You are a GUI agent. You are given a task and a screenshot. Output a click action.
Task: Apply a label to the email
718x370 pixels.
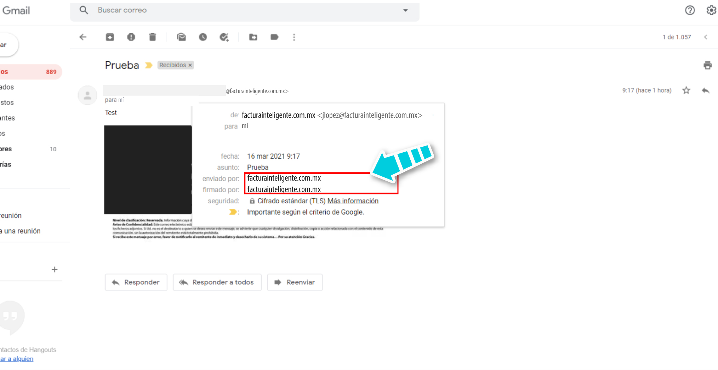coord(275,37)
